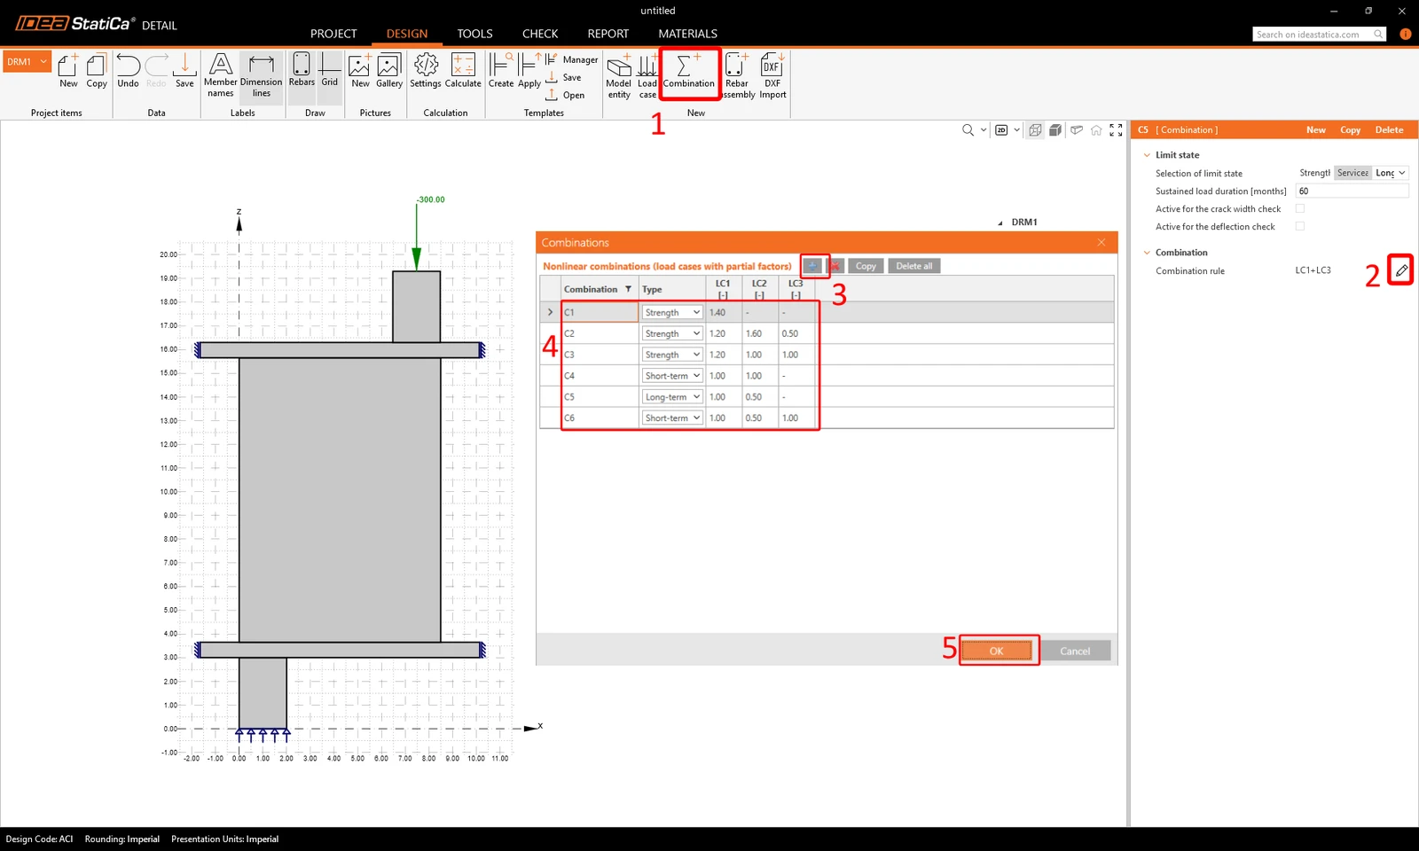The image size is (1419, 851).
Task: Click Apply template
Action: tap(529, 70)
